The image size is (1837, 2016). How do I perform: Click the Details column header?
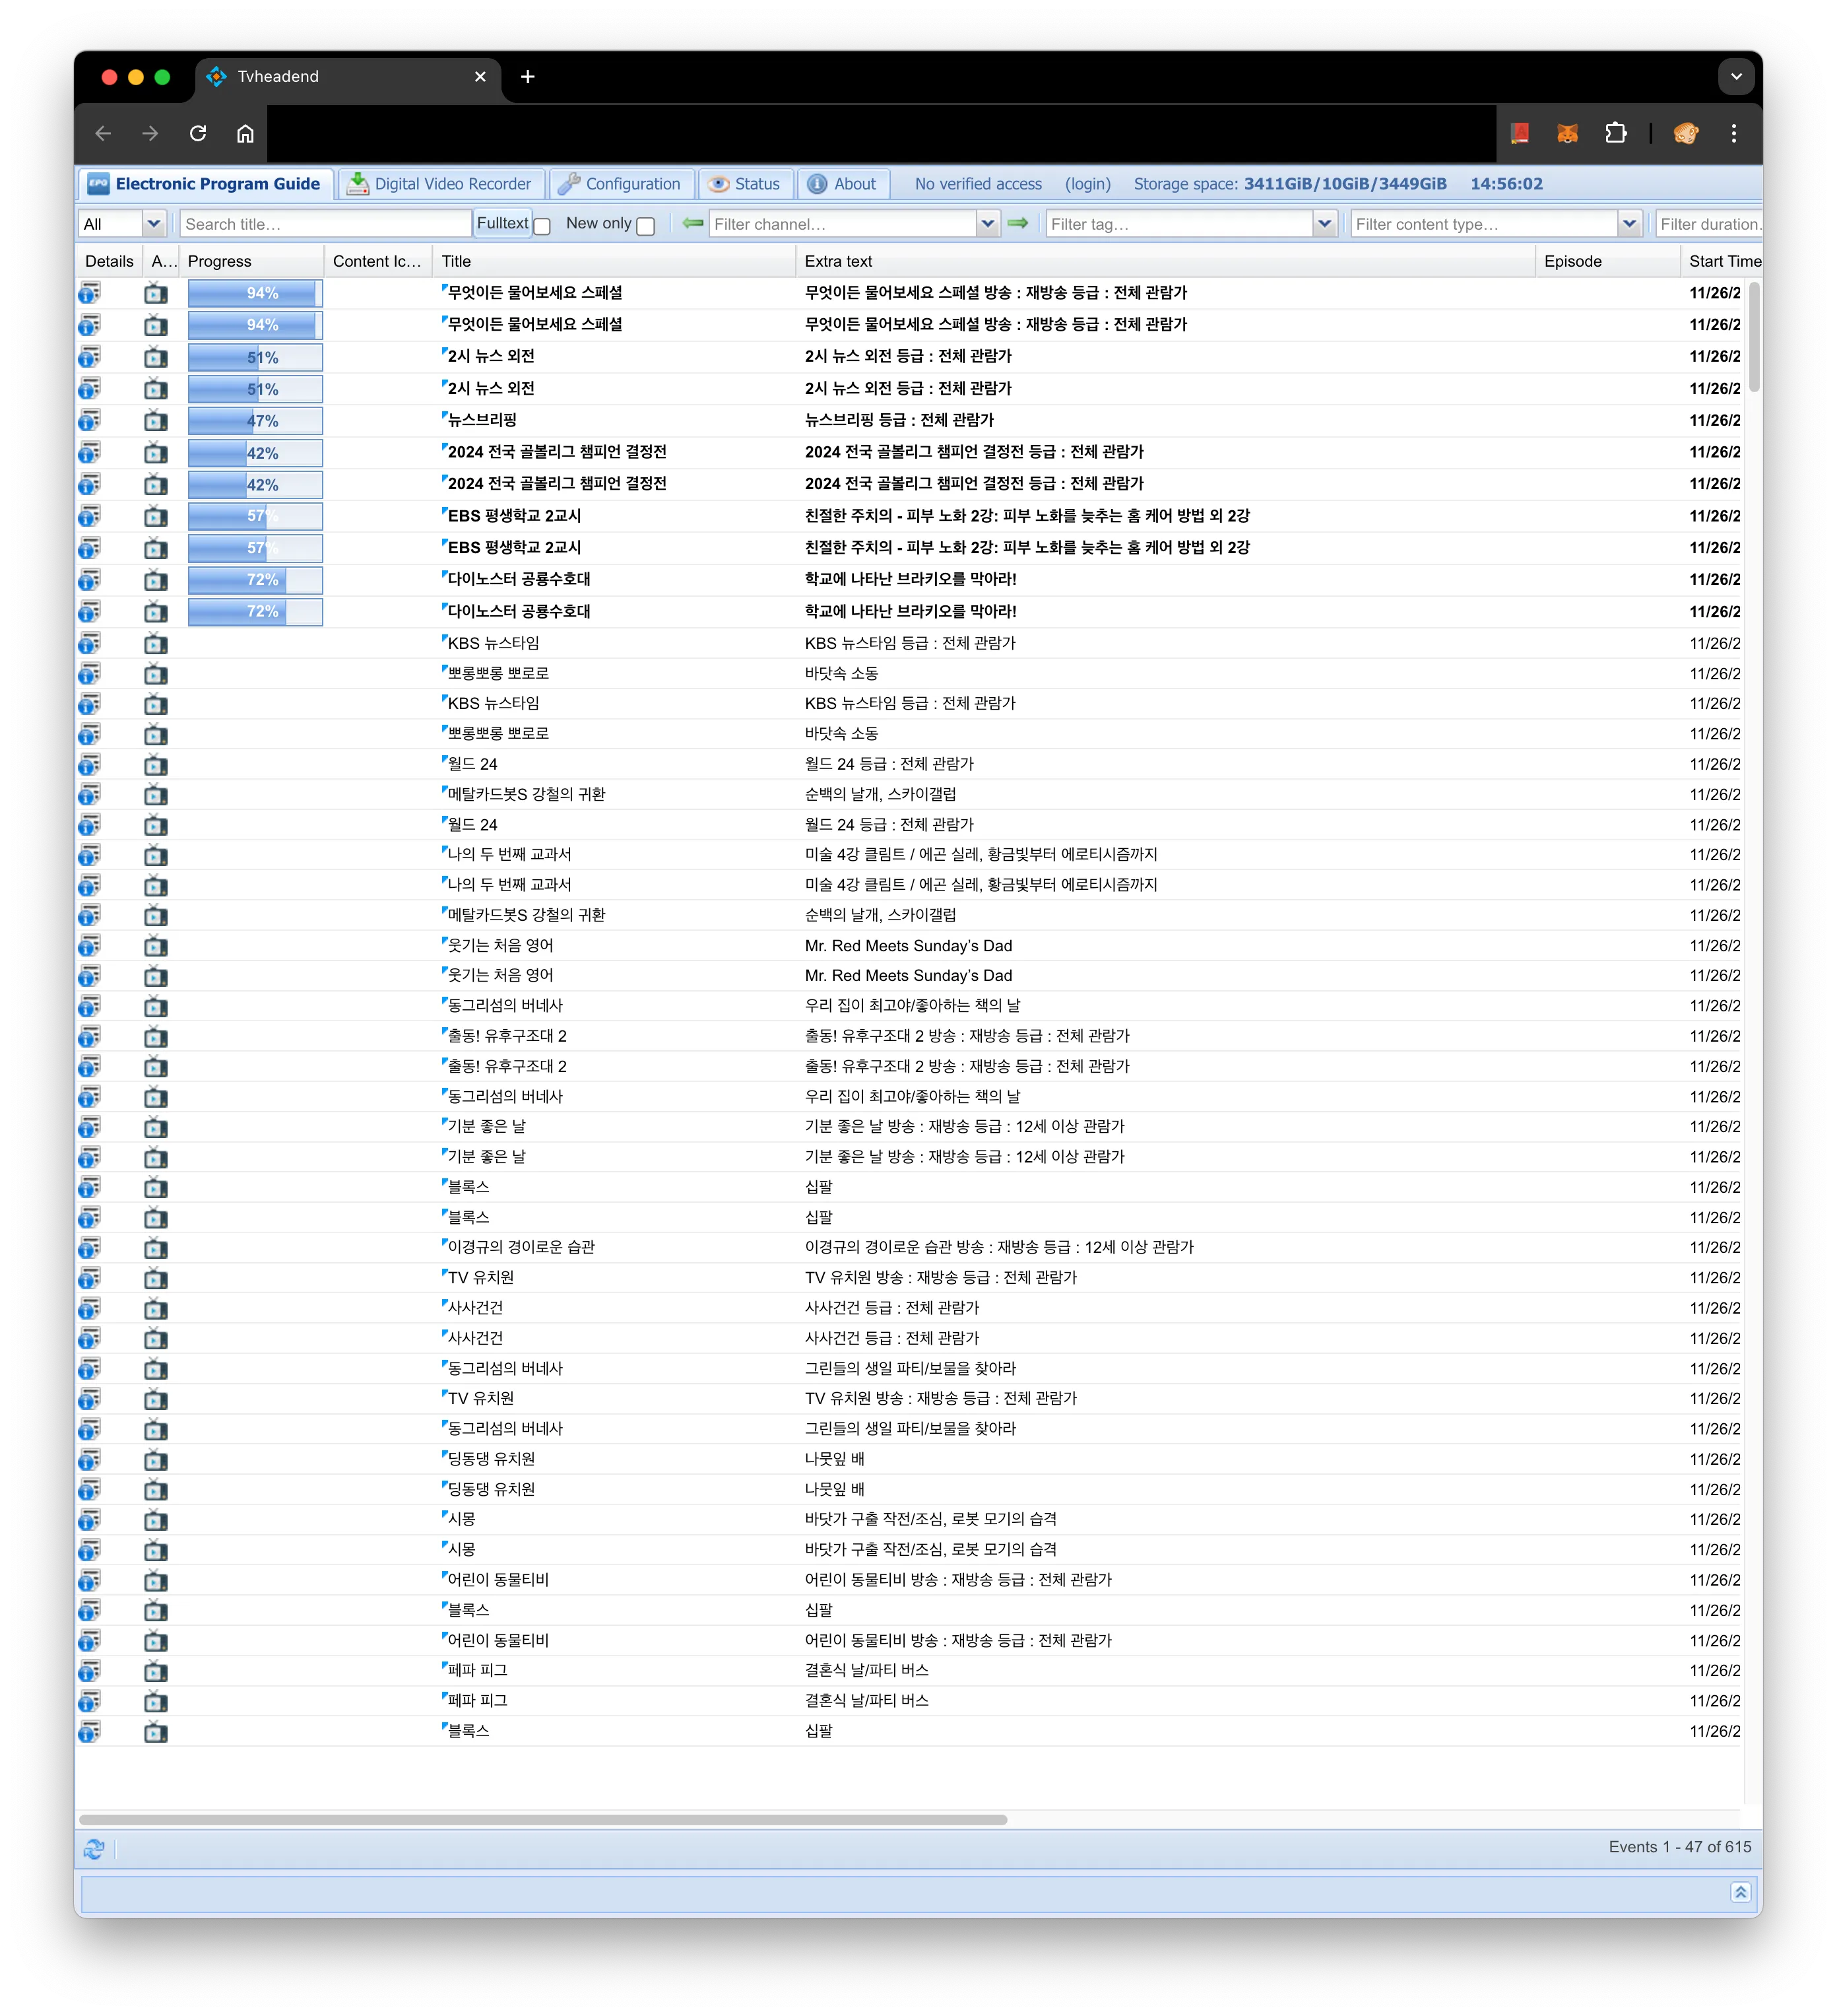[109, 261]
